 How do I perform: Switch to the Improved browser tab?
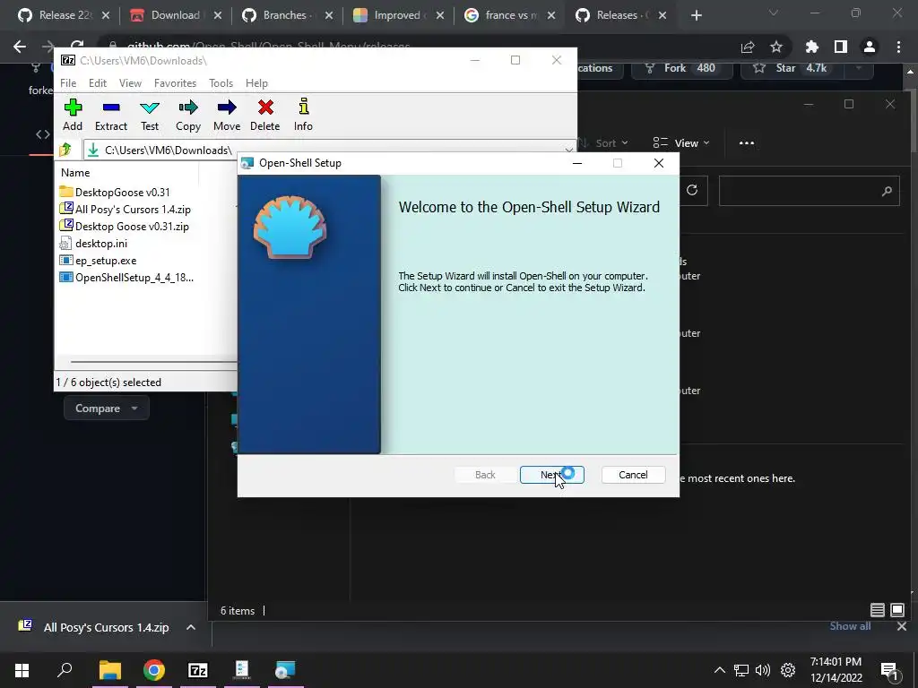pos(398,15)
